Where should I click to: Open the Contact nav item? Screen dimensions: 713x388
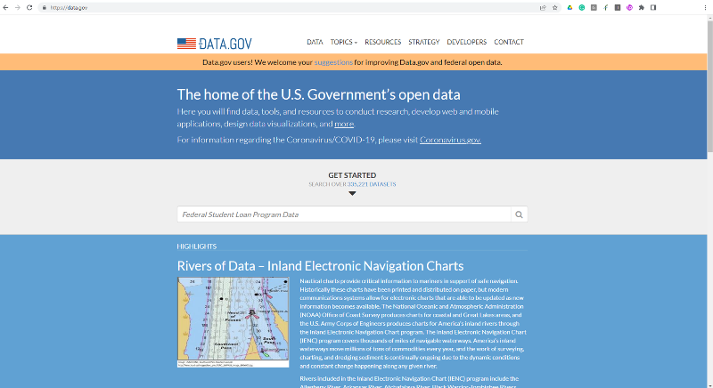coord(509,42)
